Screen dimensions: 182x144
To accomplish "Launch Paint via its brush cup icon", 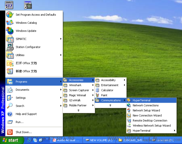I will pos(97,95).
